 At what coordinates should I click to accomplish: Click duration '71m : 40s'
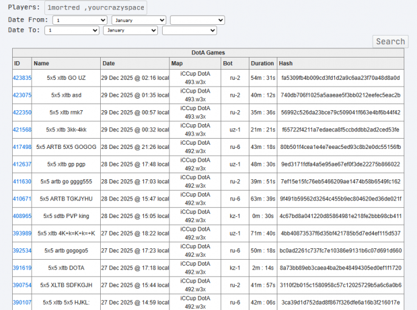tap(263, 233)
